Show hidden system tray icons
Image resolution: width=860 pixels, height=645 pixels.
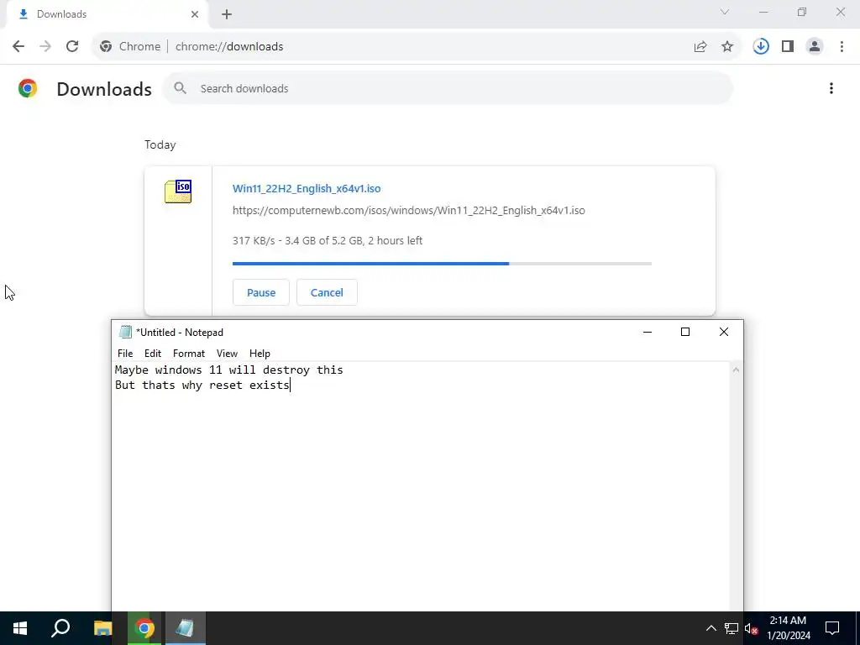(x=711, y=628)
